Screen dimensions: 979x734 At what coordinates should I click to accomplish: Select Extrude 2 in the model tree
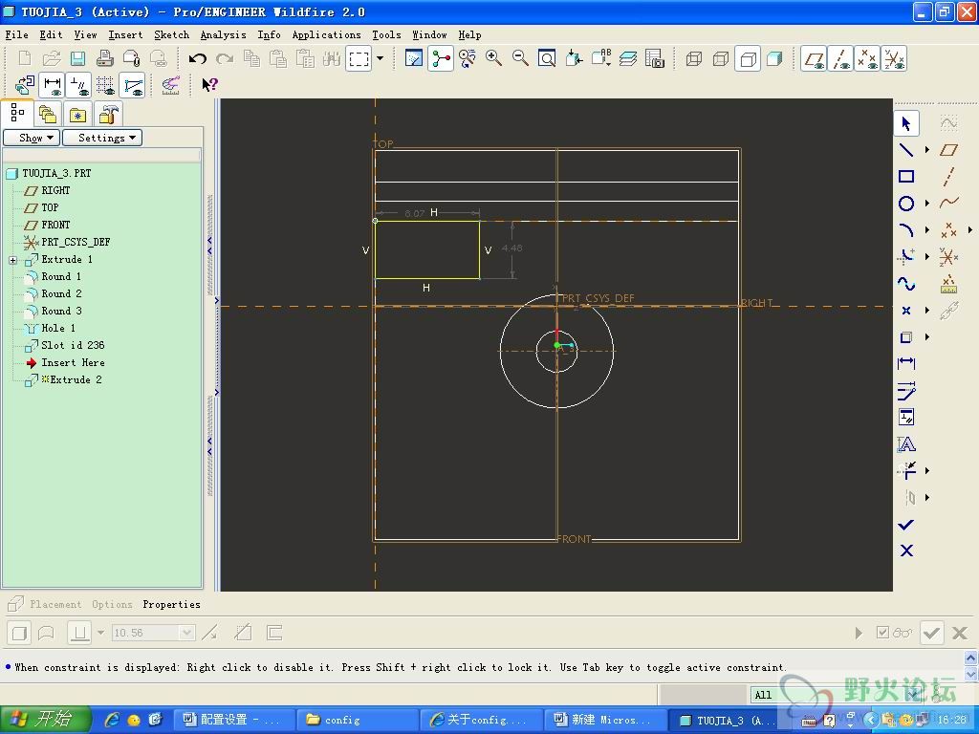[x=76, y=379]
